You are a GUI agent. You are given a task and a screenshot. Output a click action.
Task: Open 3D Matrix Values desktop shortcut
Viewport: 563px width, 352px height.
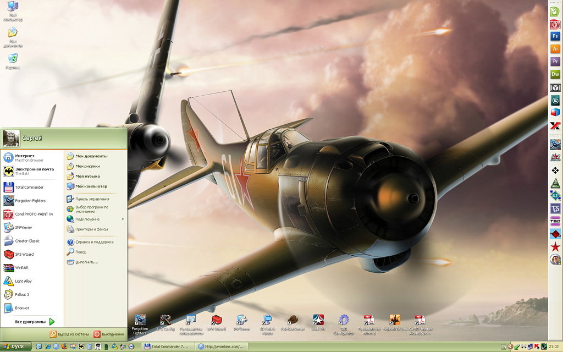267,324
